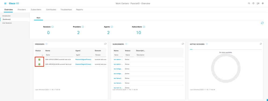Focus the Status filter field in Subscribers
Screen dimensions: 268x101
click(x=129, y=55)
